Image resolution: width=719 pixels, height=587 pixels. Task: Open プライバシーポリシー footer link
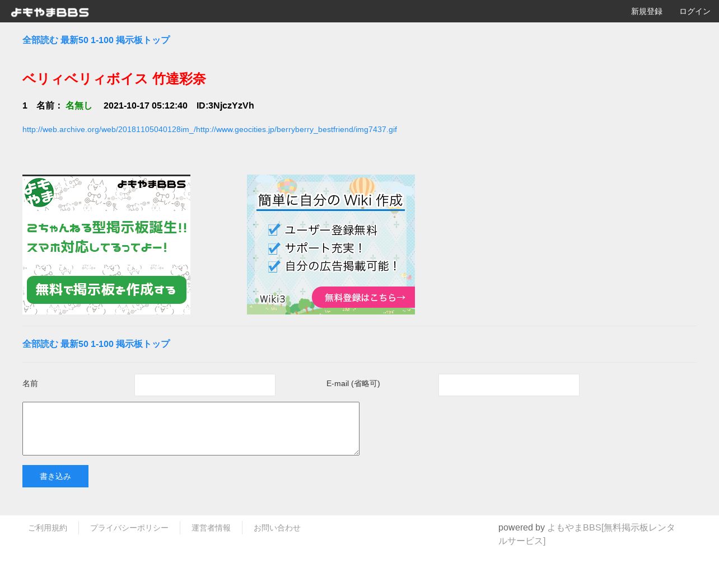(x=129, y=528)
